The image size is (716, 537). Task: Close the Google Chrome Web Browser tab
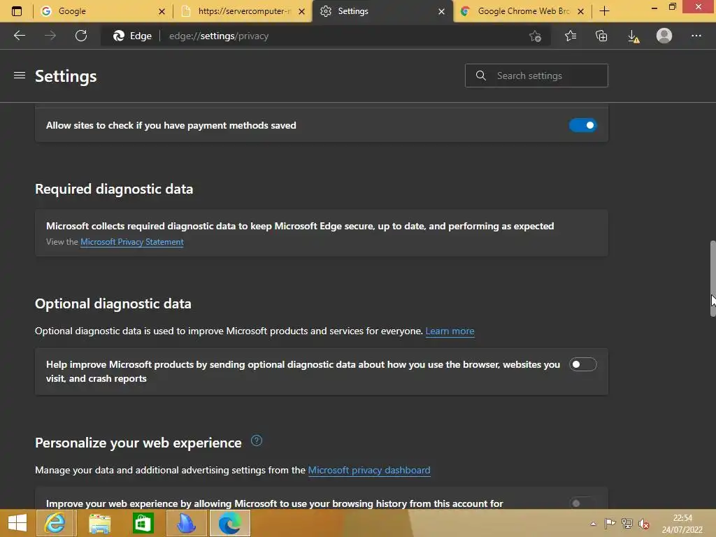[x=580, y=11]
